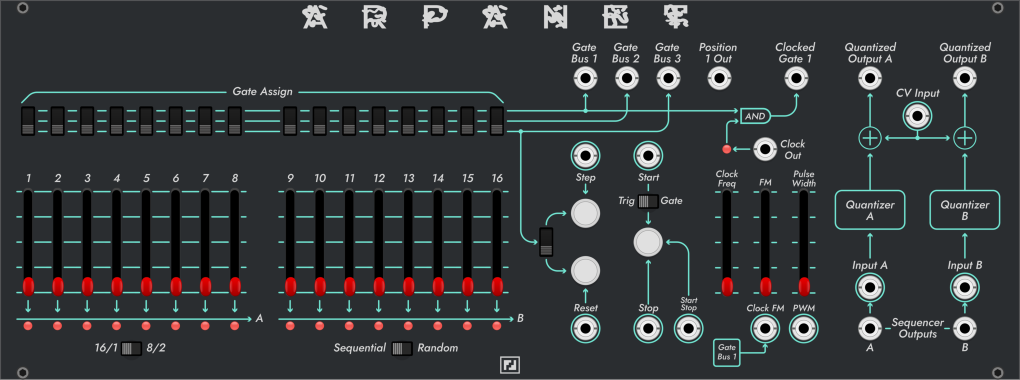Screen dimensions: 1020x380
Task: Click the step 16 indicator LED
Action: (x=496, y=326)
